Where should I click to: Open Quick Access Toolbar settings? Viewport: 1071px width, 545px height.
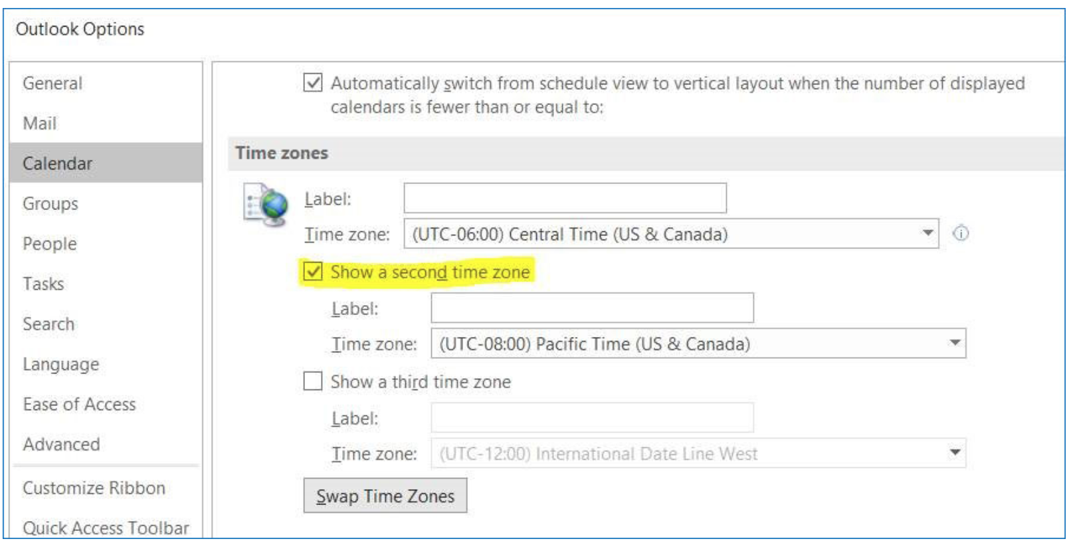click(x=106, y=528)
